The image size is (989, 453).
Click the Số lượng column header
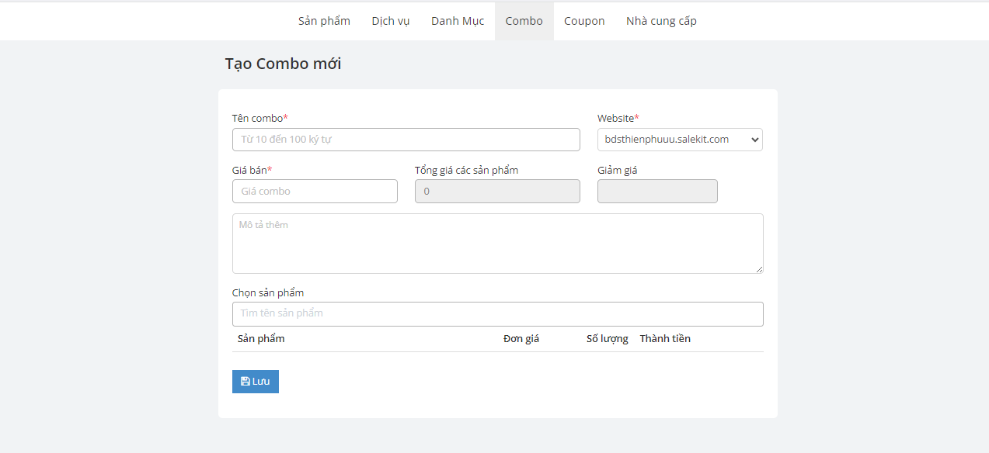tap(607, 339)
